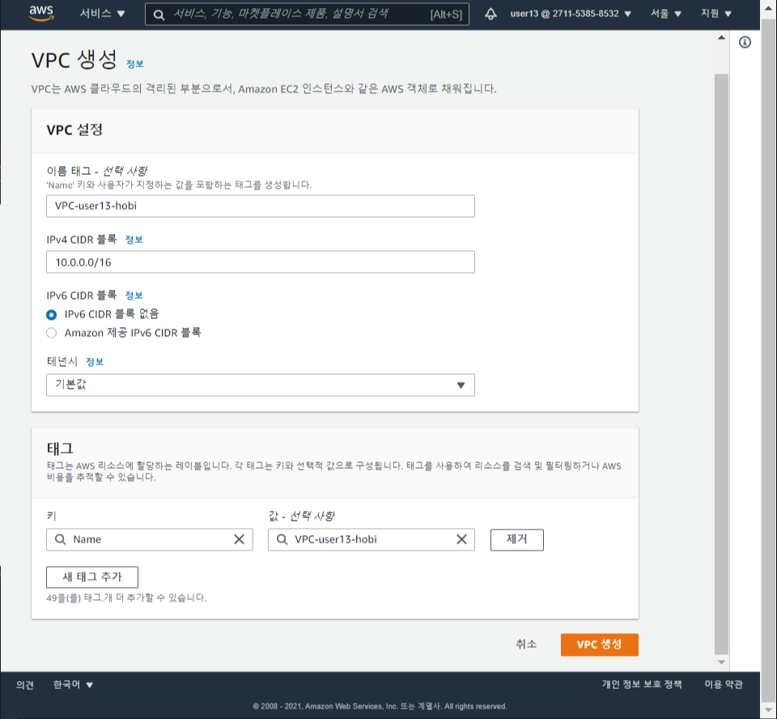
Task: Open the user13 account dropdown
Action: 571,14
